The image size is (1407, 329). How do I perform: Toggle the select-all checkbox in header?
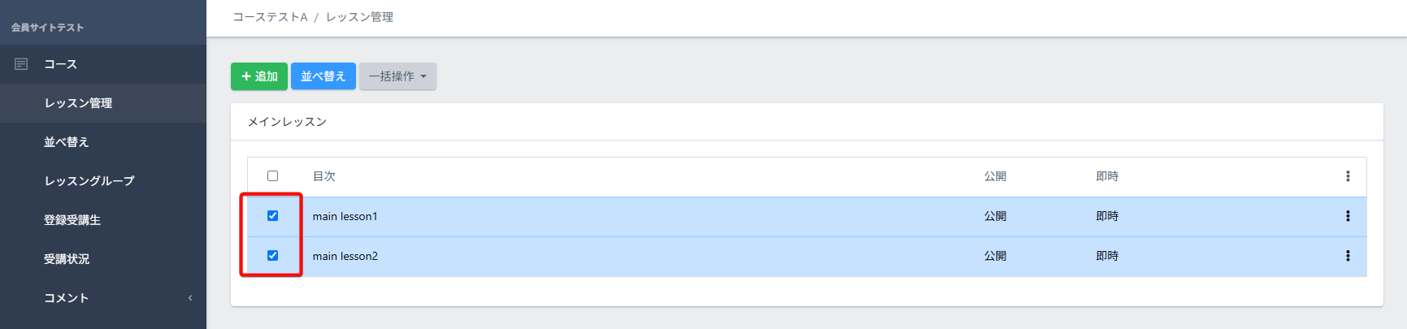point(272,176)
